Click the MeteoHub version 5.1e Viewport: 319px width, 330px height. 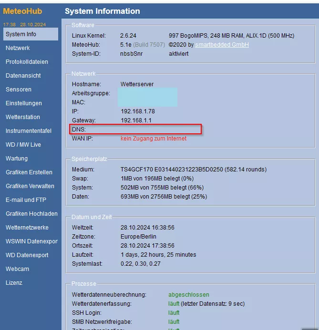click(126, 45)
